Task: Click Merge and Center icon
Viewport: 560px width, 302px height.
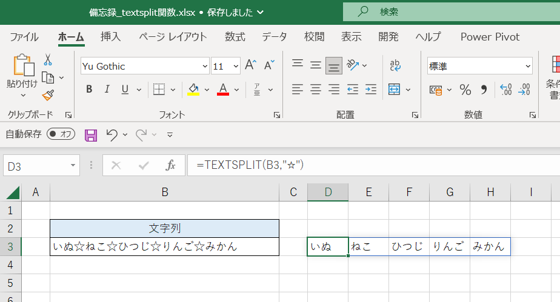Action: click(x=395, y=90)
